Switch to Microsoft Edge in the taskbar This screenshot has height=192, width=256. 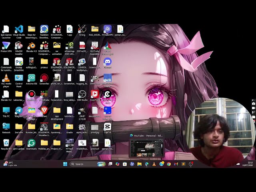pyautogui.click(x=147, y=164)
